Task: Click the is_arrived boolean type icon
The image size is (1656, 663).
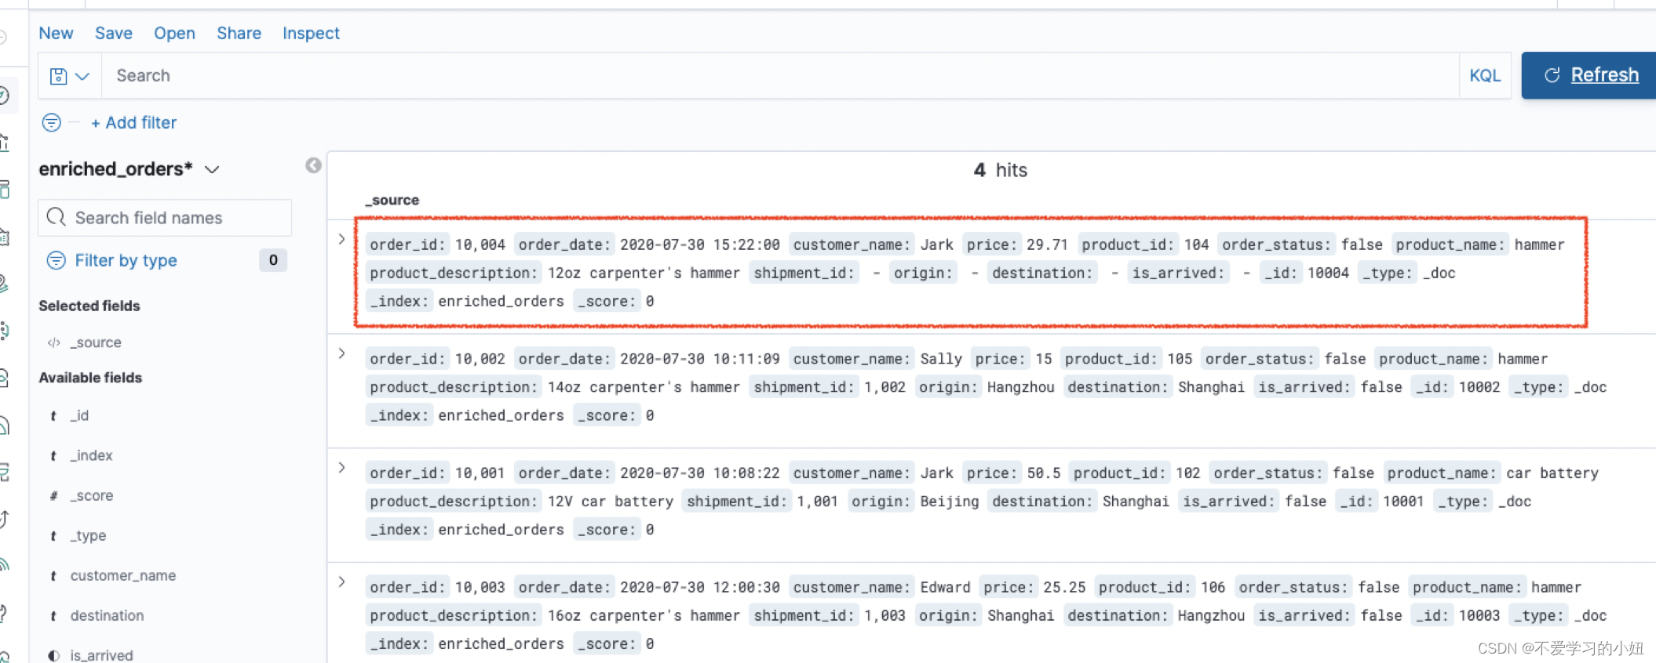Action: [x=53, y=655]
